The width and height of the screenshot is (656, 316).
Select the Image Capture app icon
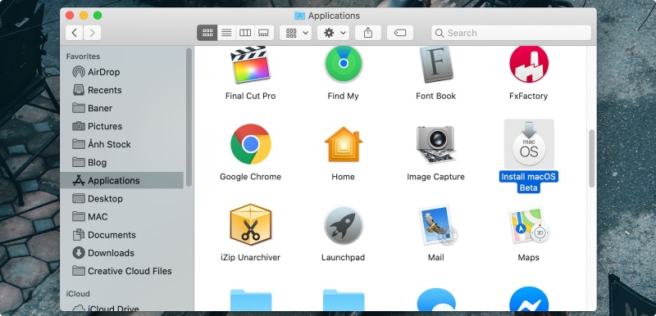click(436, 144)
